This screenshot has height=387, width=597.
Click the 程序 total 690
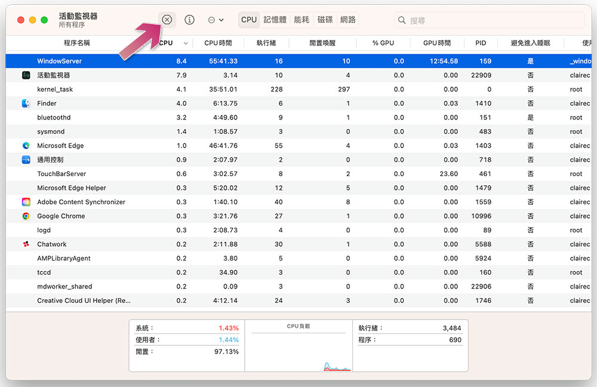click(x=455, y=340)
